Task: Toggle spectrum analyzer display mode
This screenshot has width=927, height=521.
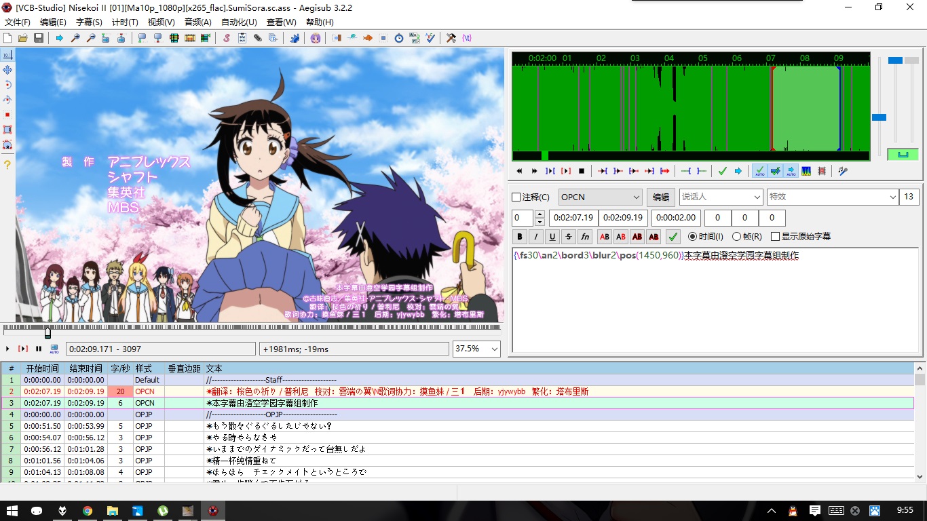Action: pyautogui.click(x=806, y=171)
